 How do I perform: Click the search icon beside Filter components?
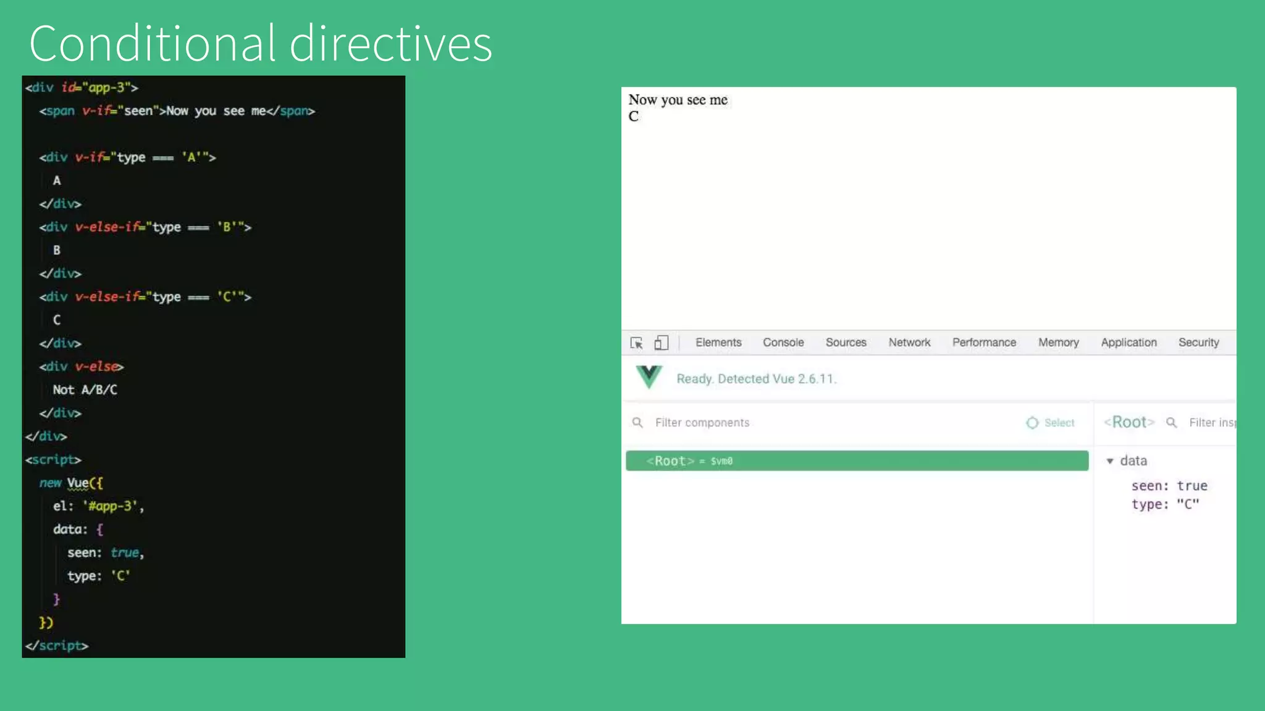pos(637,423)
